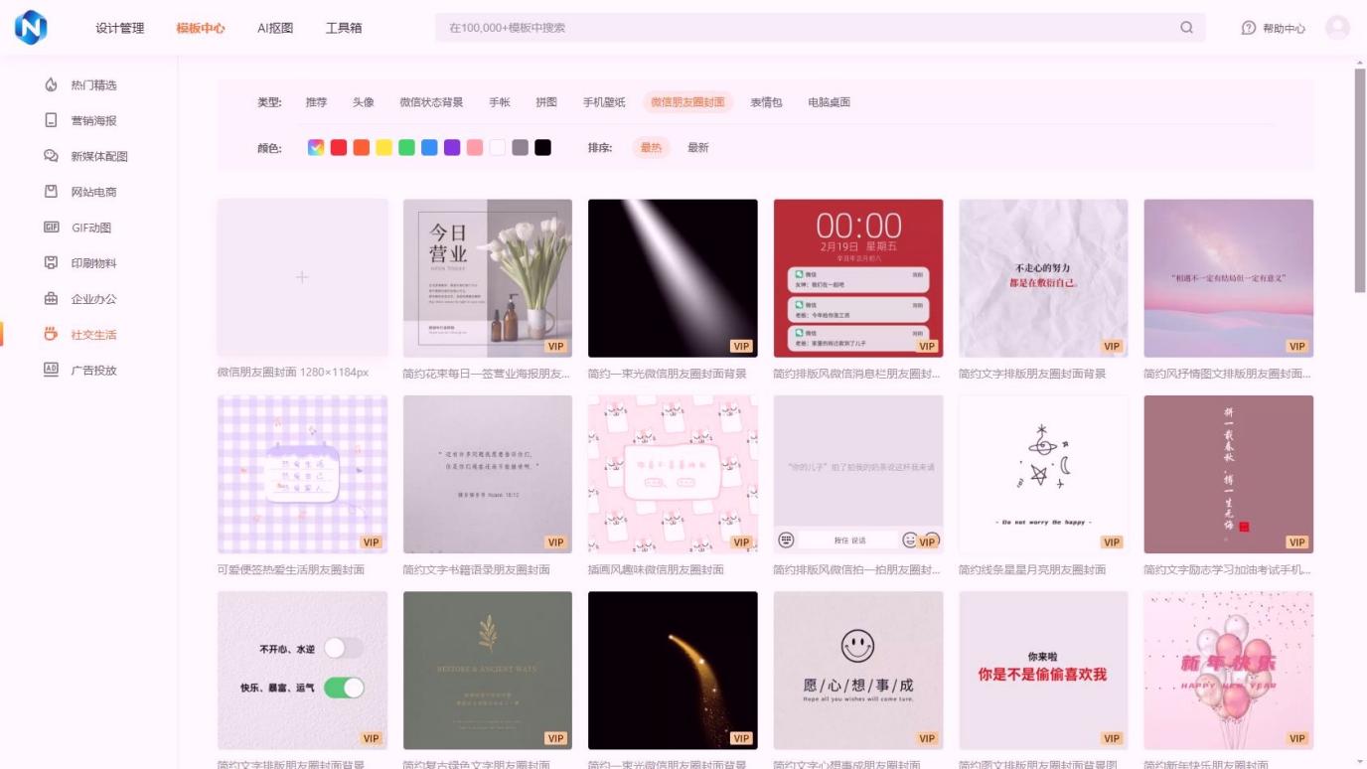This screenshot has width=1367, height=769.
Task: Open 网站电商 via its shop icon
Action: coord(52,192)
